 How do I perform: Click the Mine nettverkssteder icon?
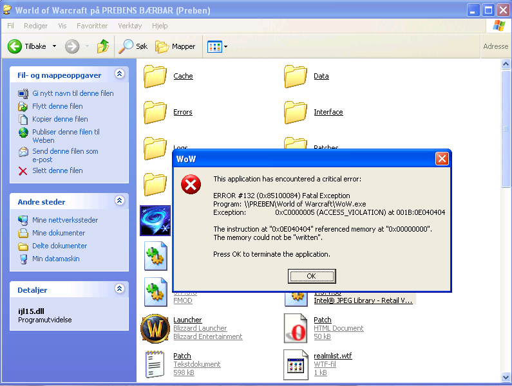click(23, 220)
